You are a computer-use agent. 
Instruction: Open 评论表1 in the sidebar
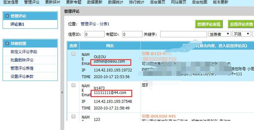pos(17,24)
